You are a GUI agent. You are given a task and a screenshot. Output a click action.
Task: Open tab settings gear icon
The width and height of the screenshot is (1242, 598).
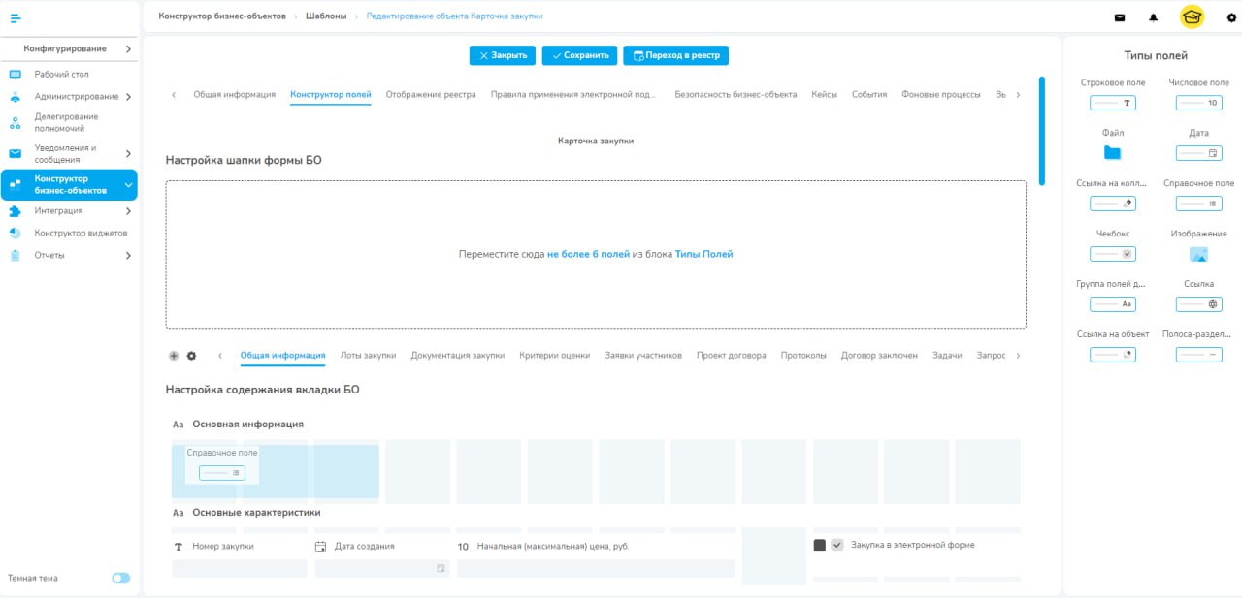[191, 356]
